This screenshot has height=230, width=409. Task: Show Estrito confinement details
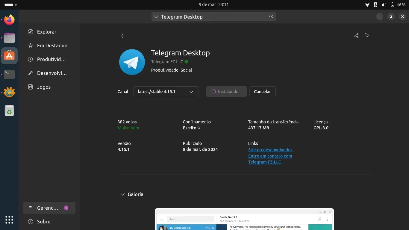click(x=199, y=128)
